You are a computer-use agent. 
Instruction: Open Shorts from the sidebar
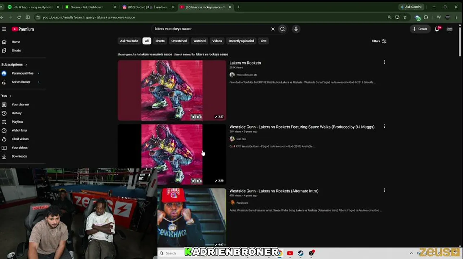click(16, 51)
